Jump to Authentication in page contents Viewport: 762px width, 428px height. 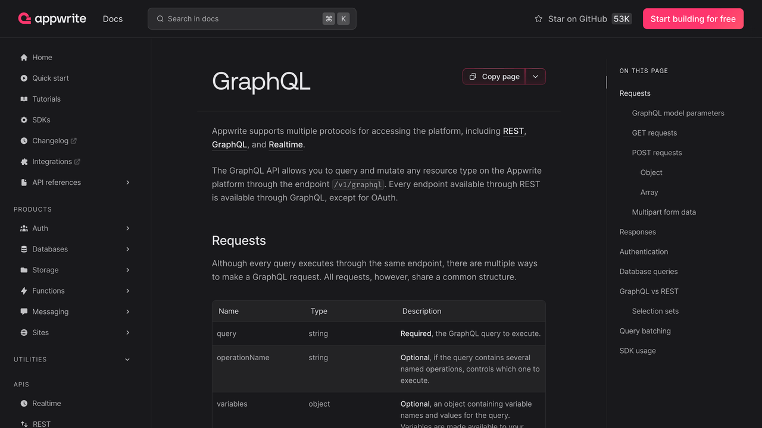[644, 252]
